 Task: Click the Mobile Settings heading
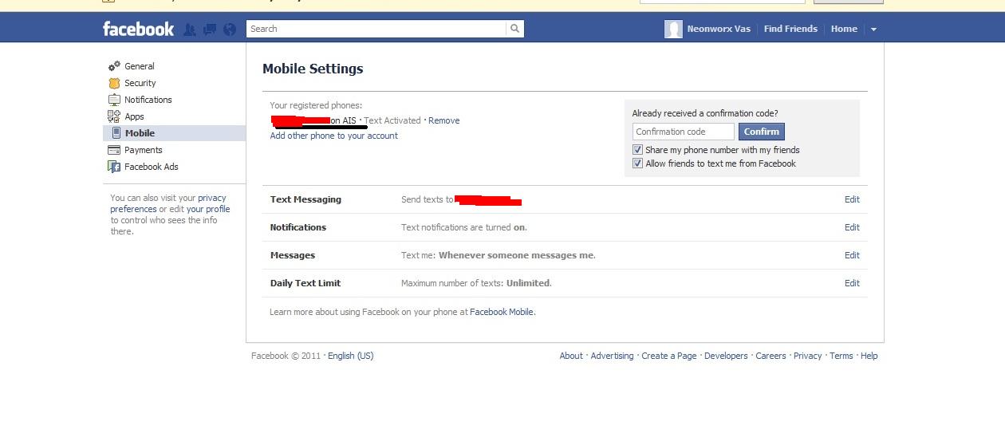pyautogui.click(x=313, y=69)
